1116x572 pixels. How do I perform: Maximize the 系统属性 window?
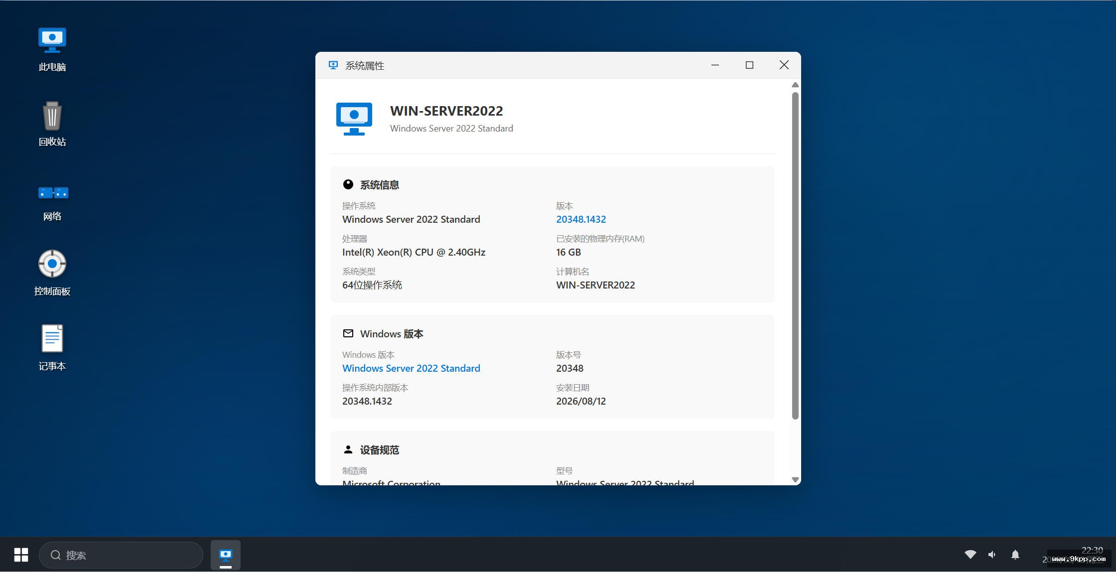[x=749, y=65]
